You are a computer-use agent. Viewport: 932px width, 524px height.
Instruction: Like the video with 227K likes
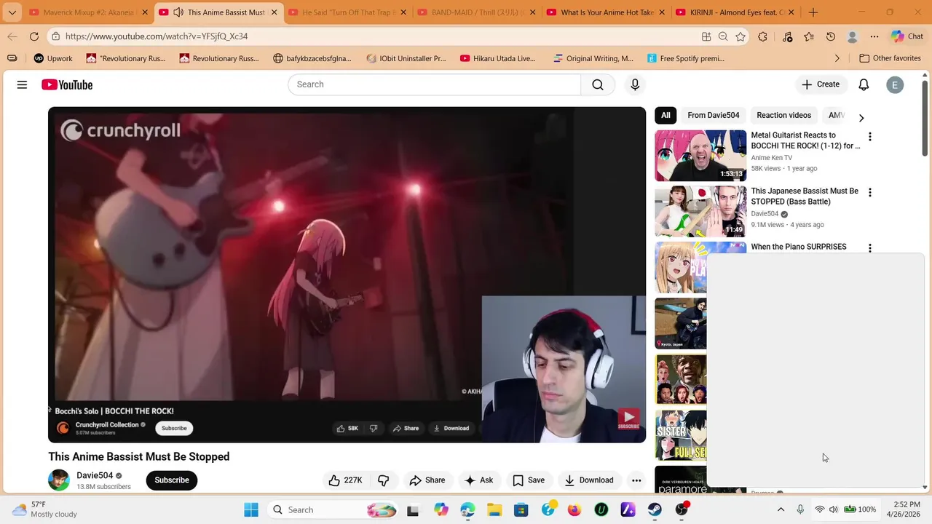(345, 480)
